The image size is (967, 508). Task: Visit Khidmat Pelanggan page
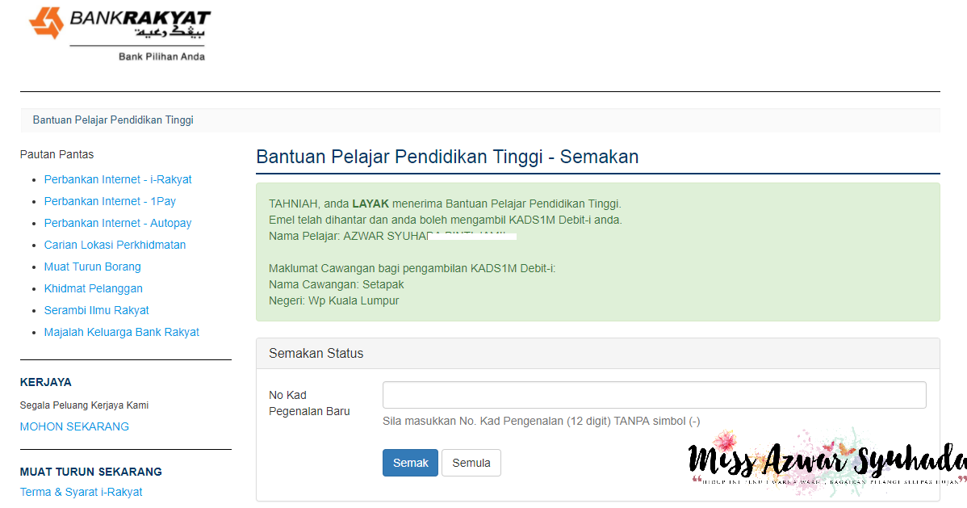93,288
